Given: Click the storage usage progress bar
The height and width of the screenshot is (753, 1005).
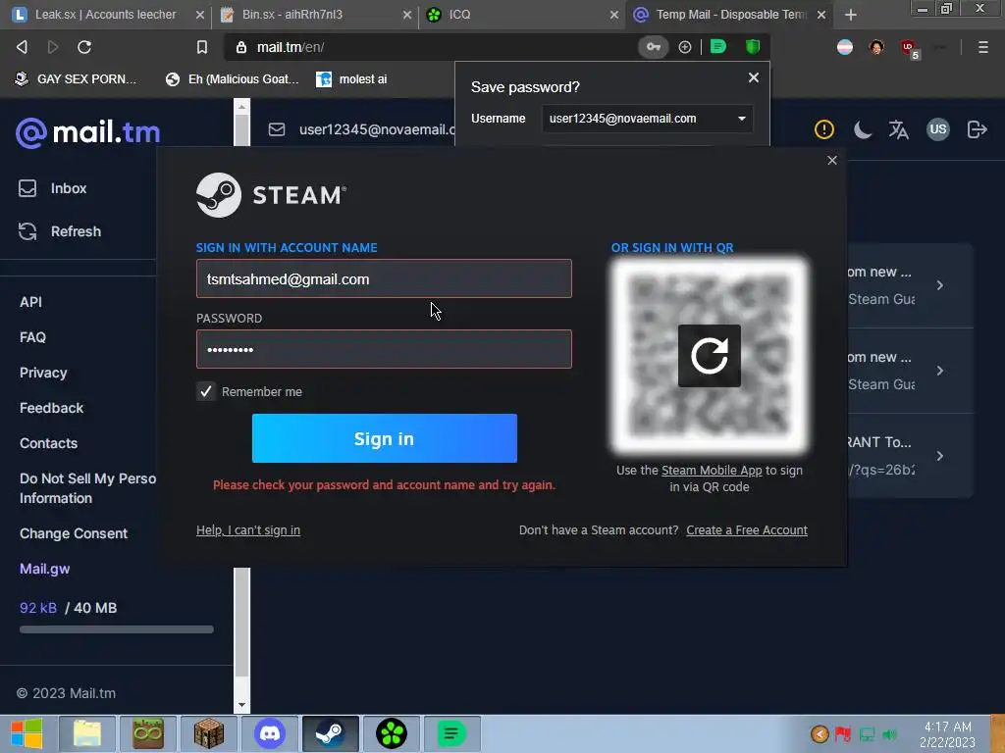Looking at the screenshot, I should point(116,629).
